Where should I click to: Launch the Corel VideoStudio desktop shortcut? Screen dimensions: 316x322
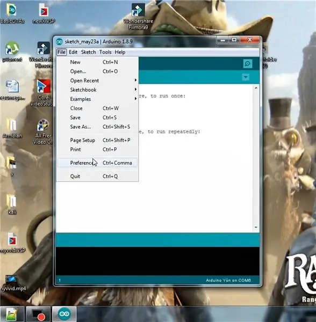[41, 93]
